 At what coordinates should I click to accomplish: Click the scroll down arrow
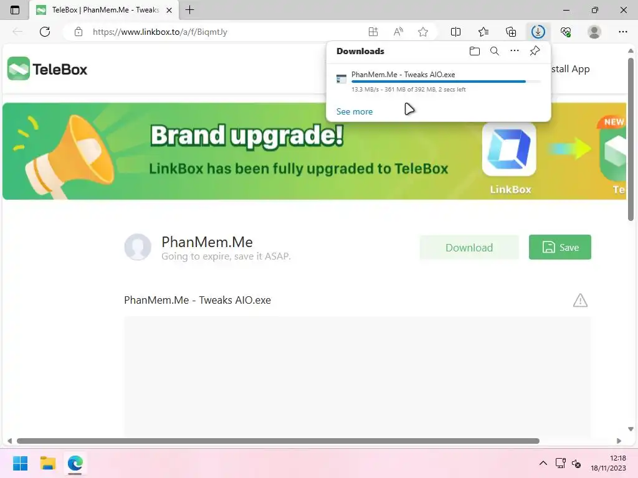[x=631, y=429]
